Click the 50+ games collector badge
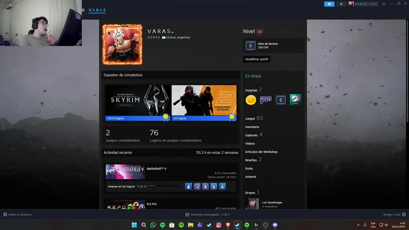Viewport: 409px width, 230px height. point(266,100)
